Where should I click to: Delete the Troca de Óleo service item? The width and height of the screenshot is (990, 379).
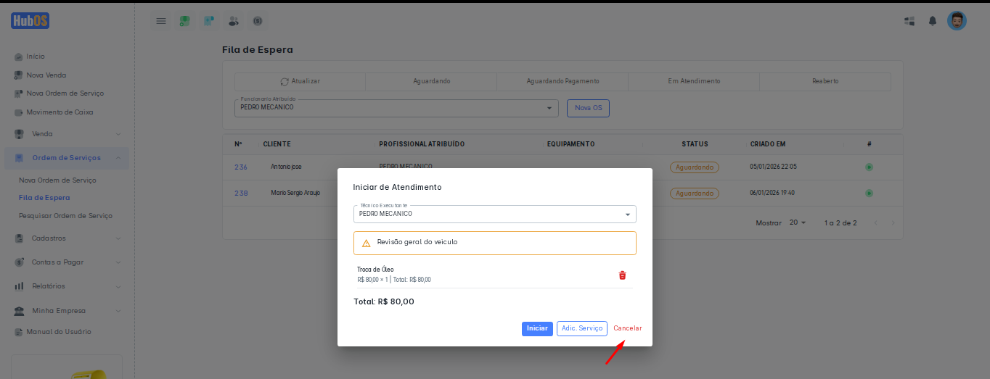[x=622, y=275]
